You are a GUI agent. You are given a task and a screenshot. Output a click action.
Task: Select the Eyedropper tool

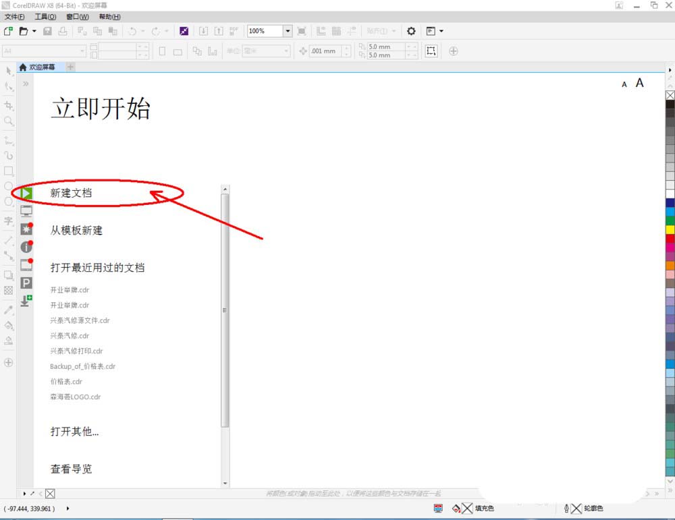pyautogui.click(x=8, y=310)
